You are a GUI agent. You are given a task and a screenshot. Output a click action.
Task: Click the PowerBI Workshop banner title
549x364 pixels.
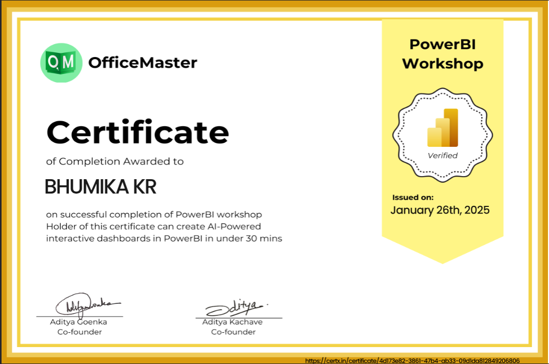click(x=443, y=54)
